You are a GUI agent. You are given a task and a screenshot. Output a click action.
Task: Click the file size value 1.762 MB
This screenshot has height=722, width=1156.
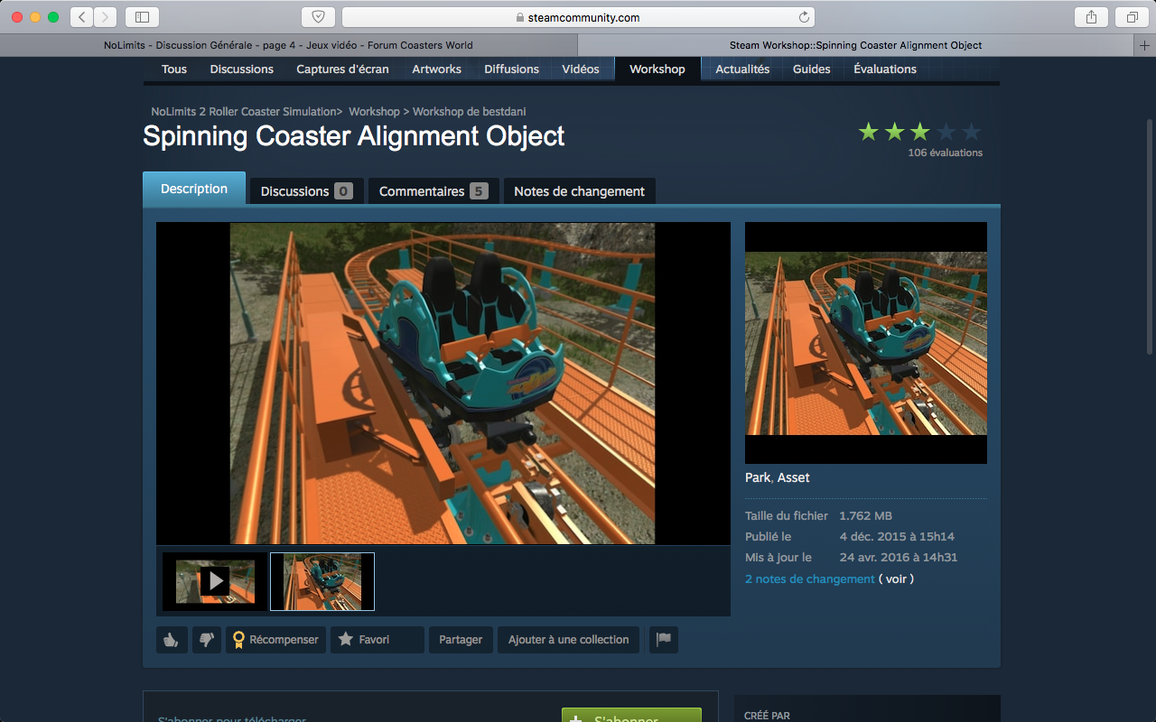pyautogui.click(x=865, y=516)
